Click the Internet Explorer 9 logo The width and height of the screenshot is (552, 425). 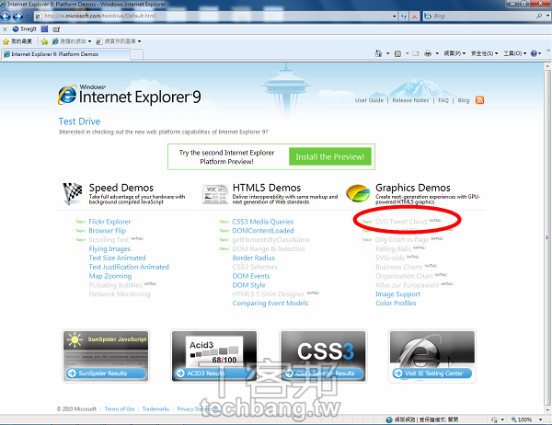[x=130, y=96]
